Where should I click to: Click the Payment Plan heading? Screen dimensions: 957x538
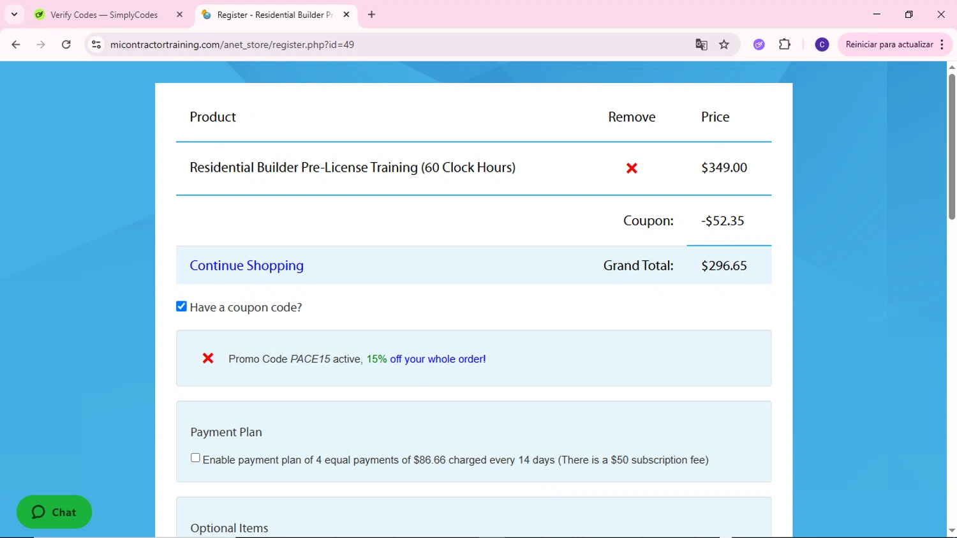pyautogui.click(x=226, y=432)
